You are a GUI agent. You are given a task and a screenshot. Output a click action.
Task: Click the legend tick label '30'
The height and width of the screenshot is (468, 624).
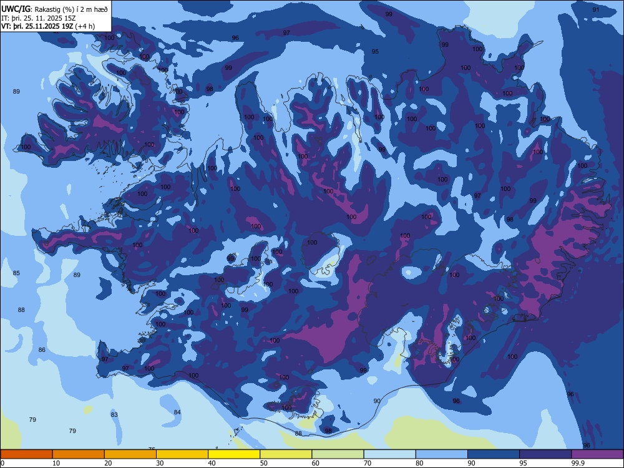tap(160, 463)
